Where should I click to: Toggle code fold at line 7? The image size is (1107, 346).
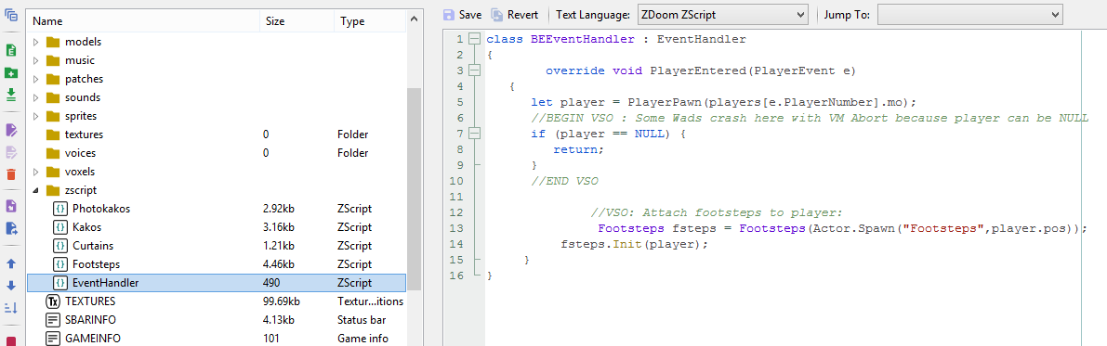point(474,134)
